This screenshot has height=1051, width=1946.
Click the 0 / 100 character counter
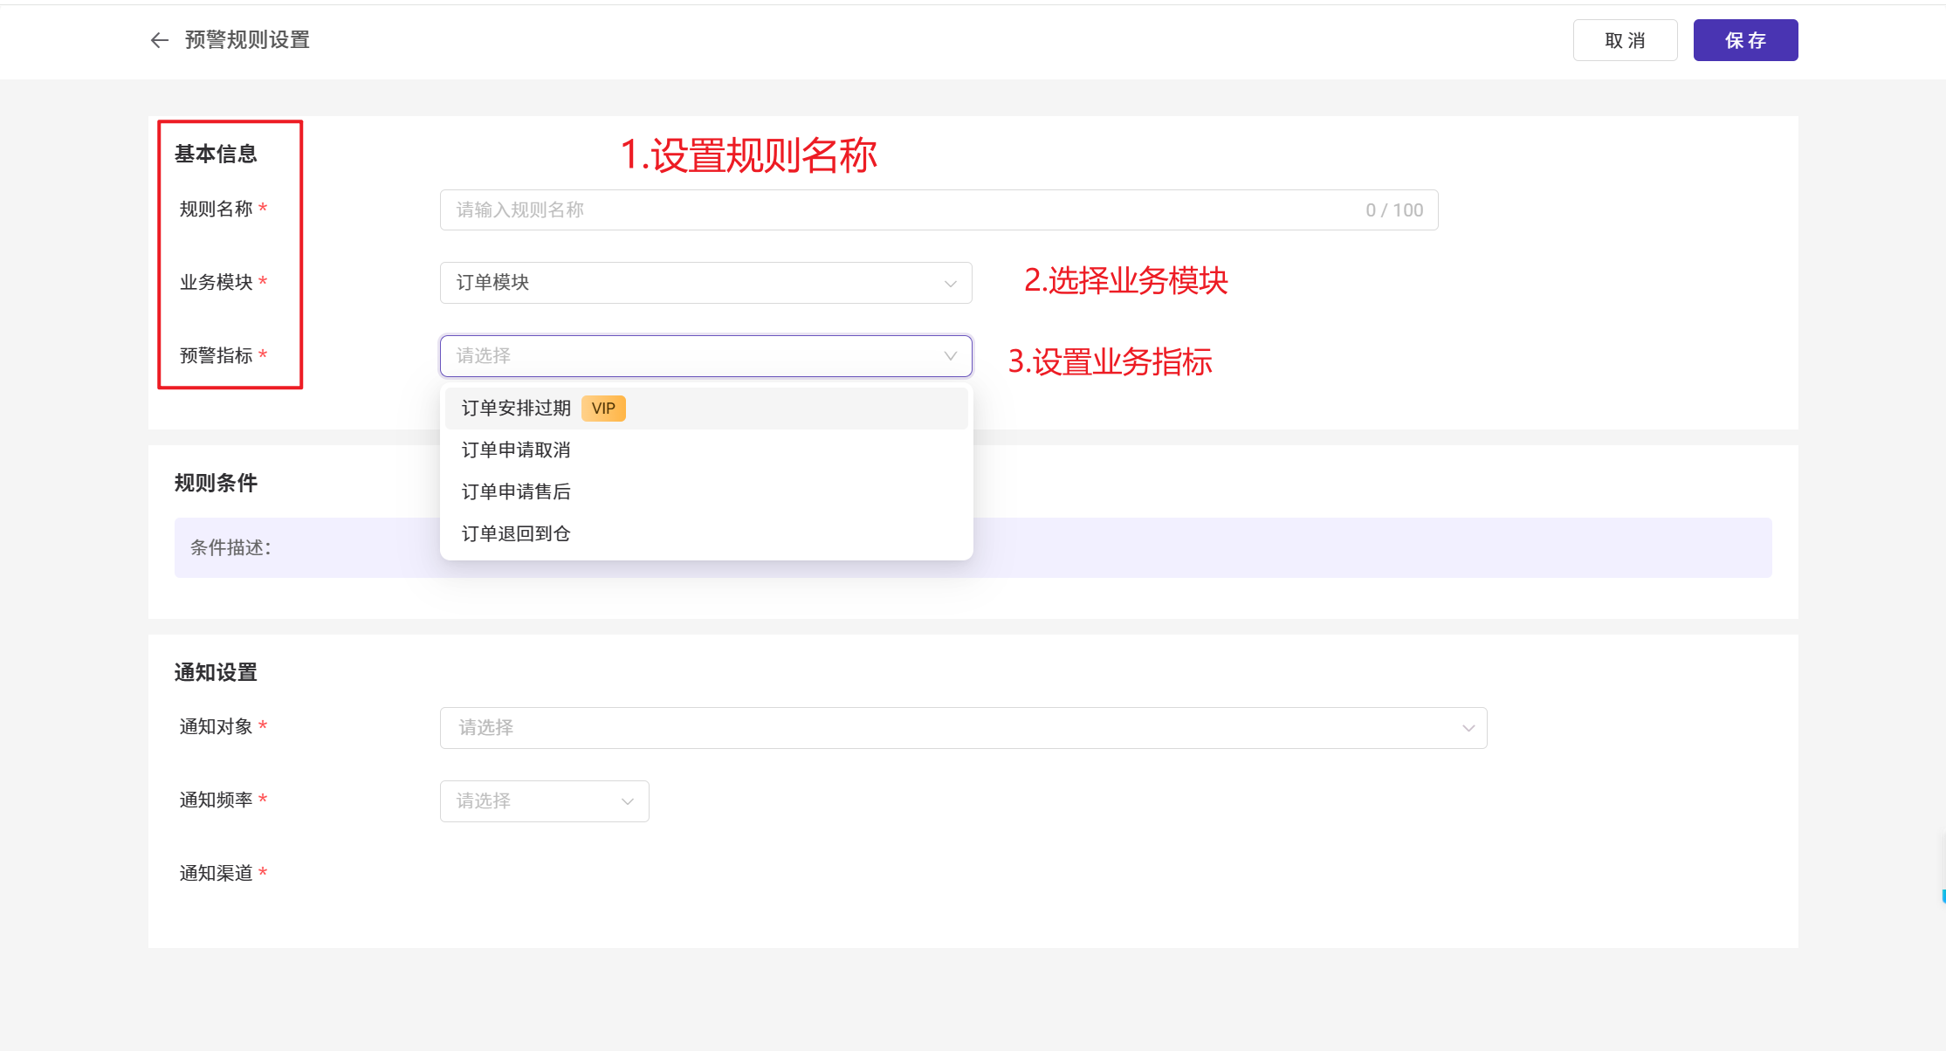pos(1393,210)
